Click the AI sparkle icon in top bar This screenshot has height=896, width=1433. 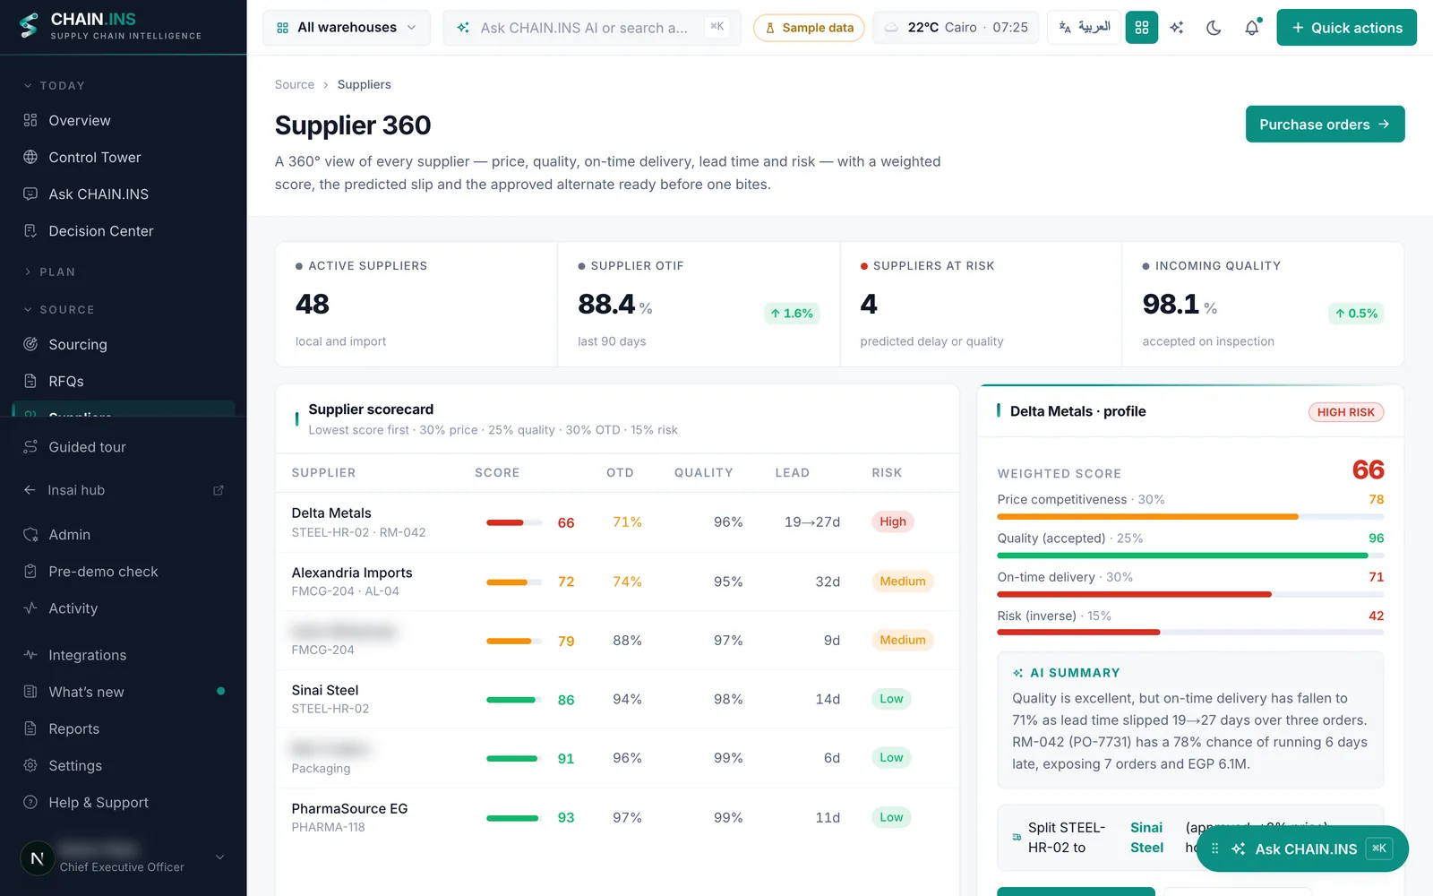point(1177,28)
